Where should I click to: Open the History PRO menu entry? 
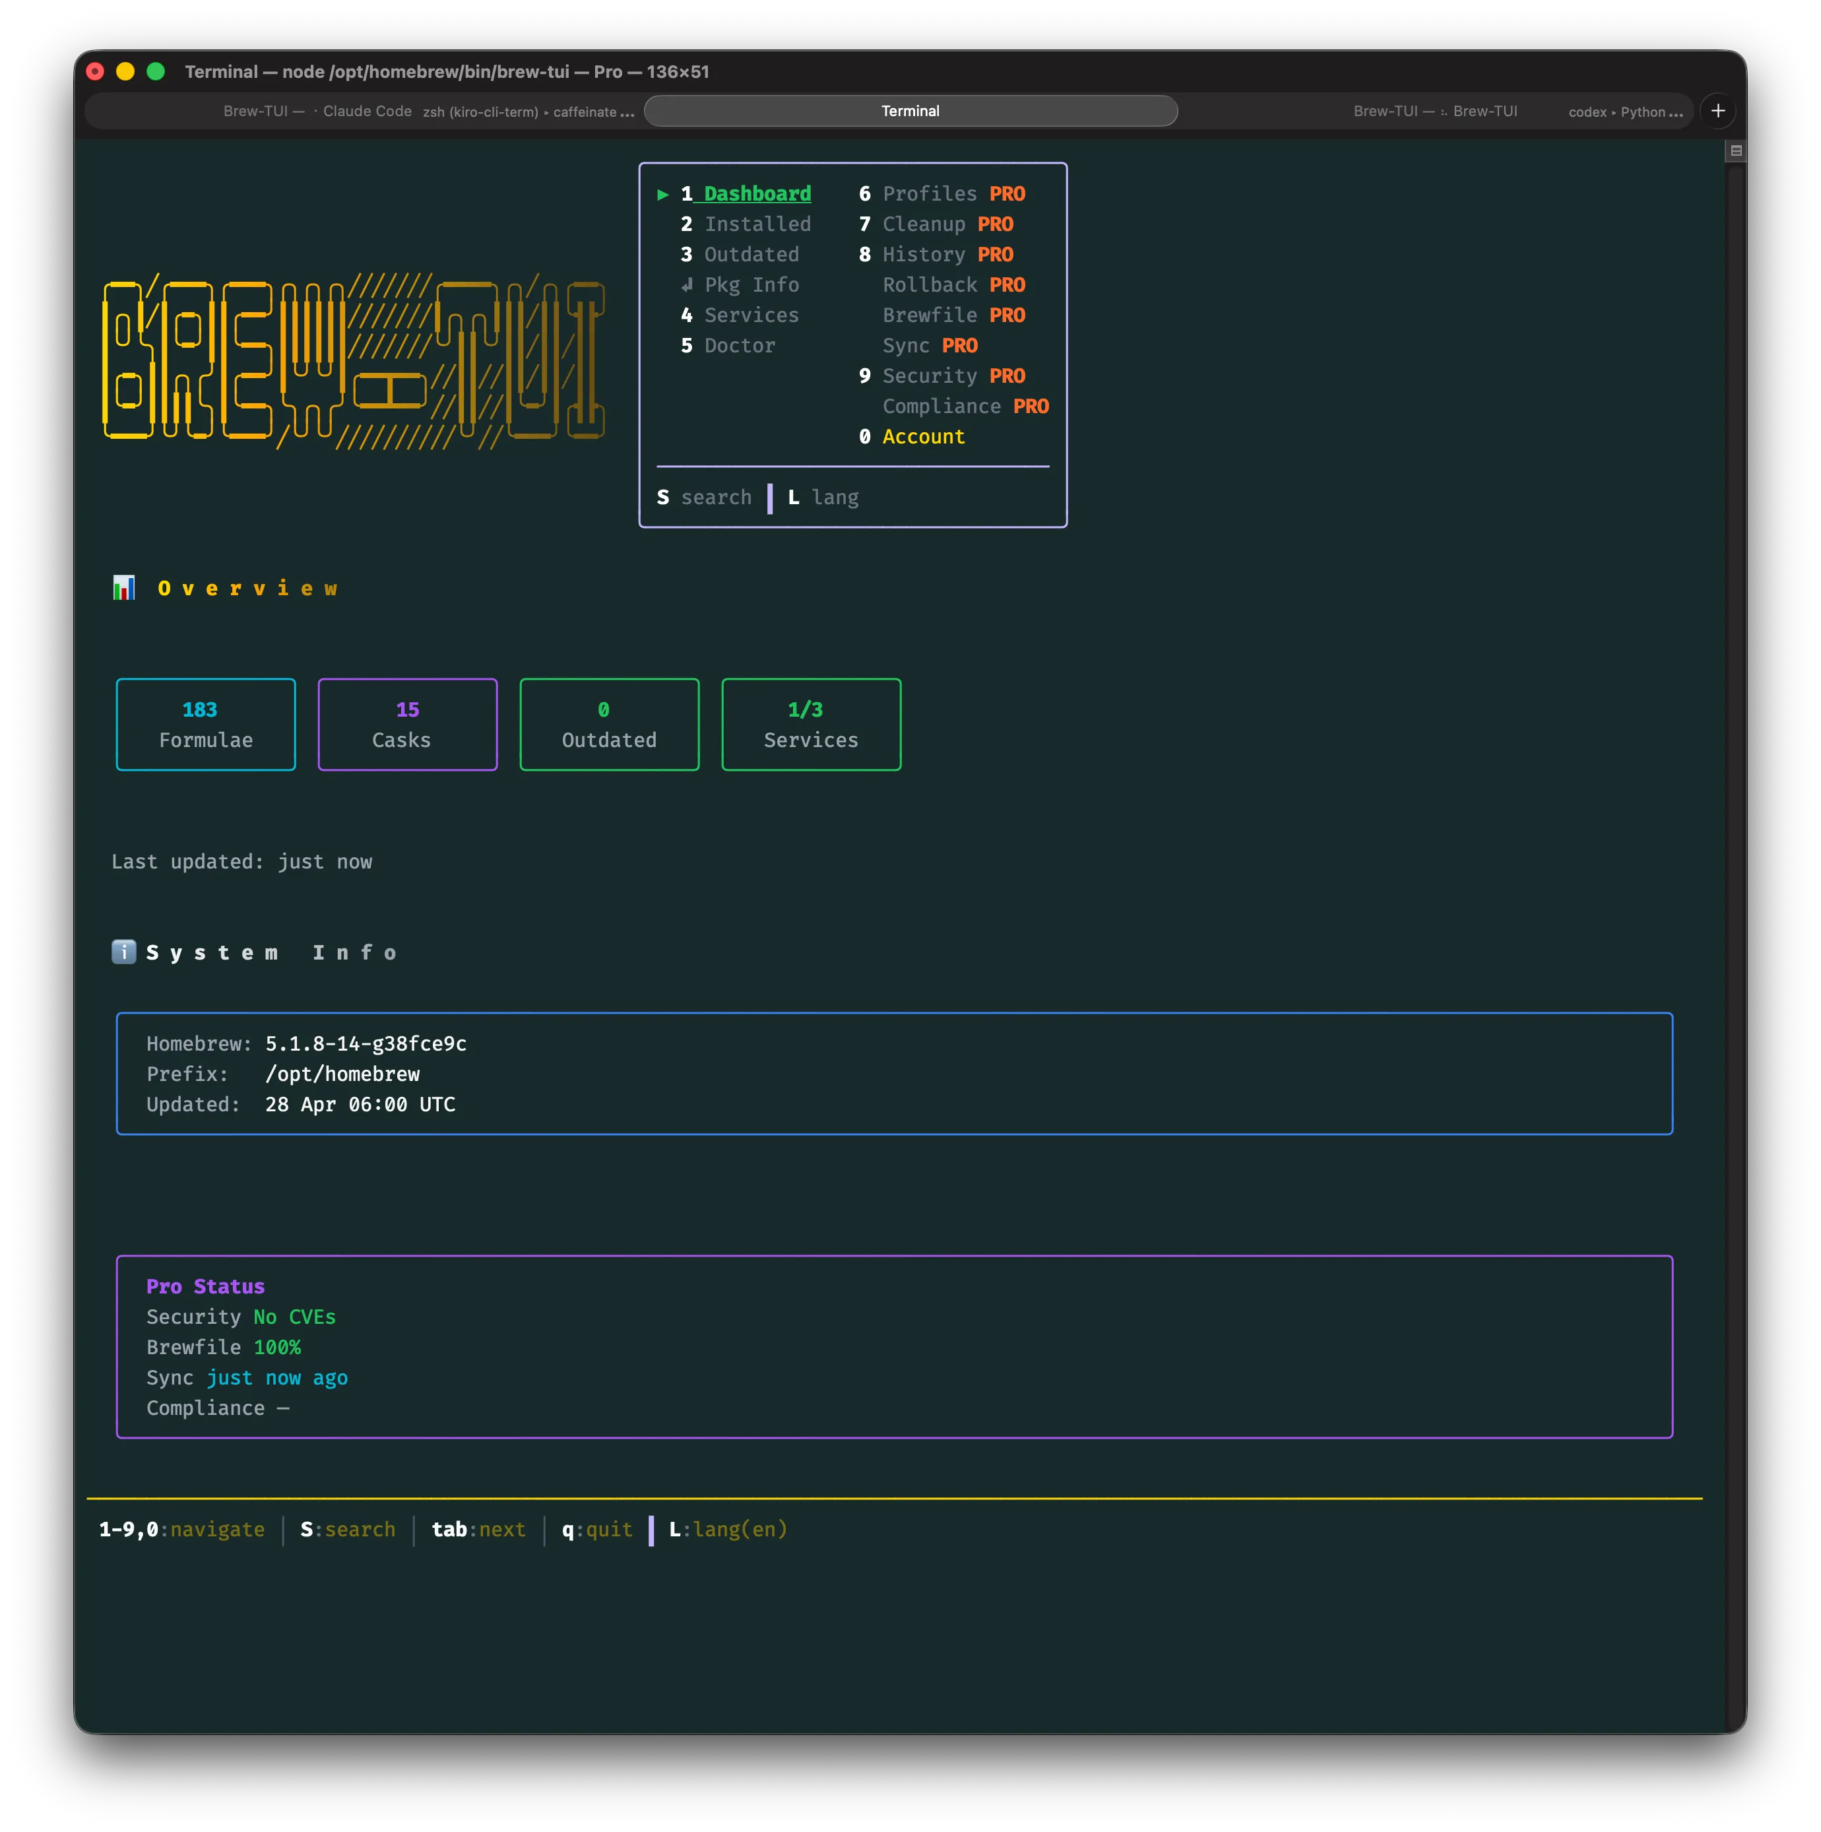click(936, 254)
